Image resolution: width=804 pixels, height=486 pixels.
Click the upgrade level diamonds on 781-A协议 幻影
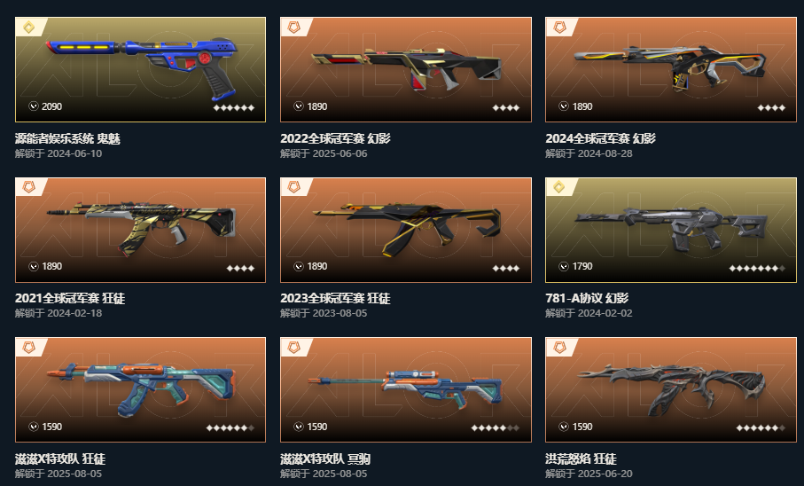(x=757, y=268)
